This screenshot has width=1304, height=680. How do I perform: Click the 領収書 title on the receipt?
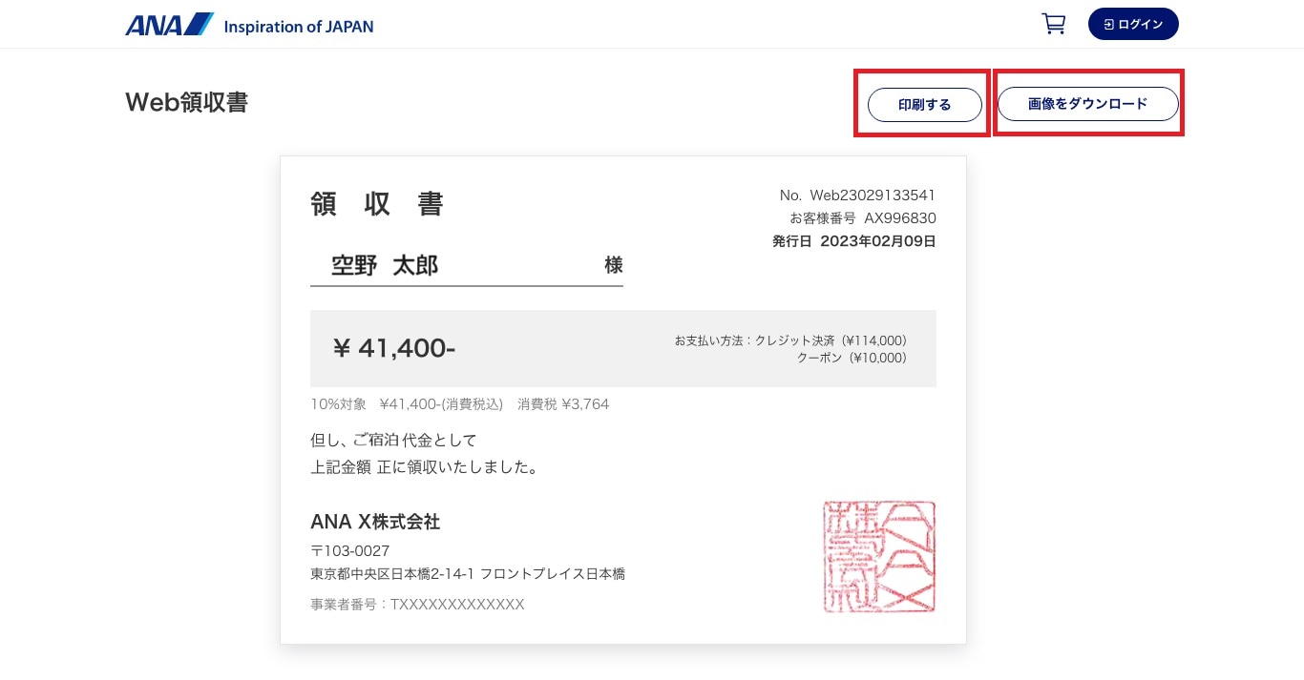pyautogui.click(x=377, y=204)
